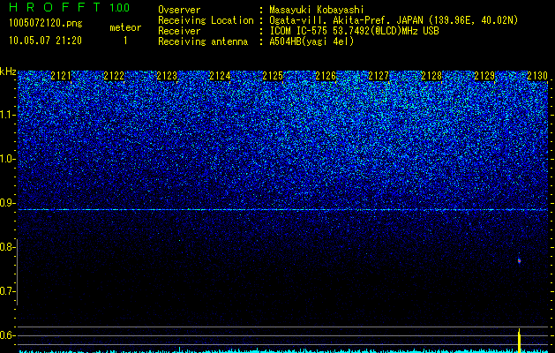The width and height of the screenshot is (555, 353).
Task: Click the word meteor
Action: 125,27
